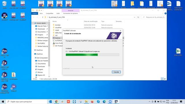The height and width of the screenshot is (104, 185).
Task: Select the blue cloud OneDrive entry
Action: pos(39,54)
